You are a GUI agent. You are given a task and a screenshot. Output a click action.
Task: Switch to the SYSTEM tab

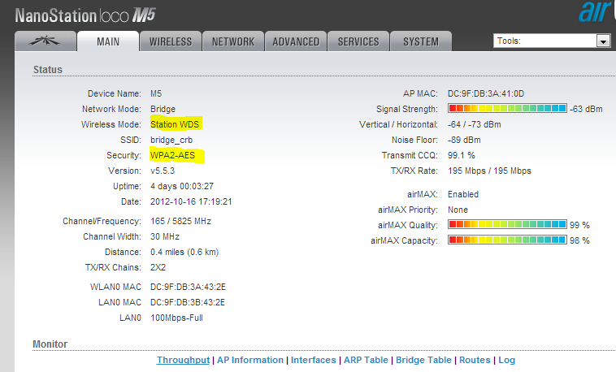[421, 41]
